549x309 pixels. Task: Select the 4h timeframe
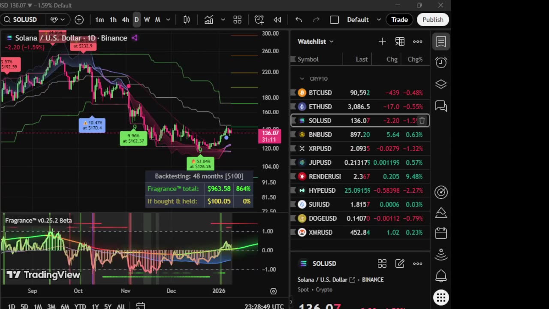pos(125,20)
